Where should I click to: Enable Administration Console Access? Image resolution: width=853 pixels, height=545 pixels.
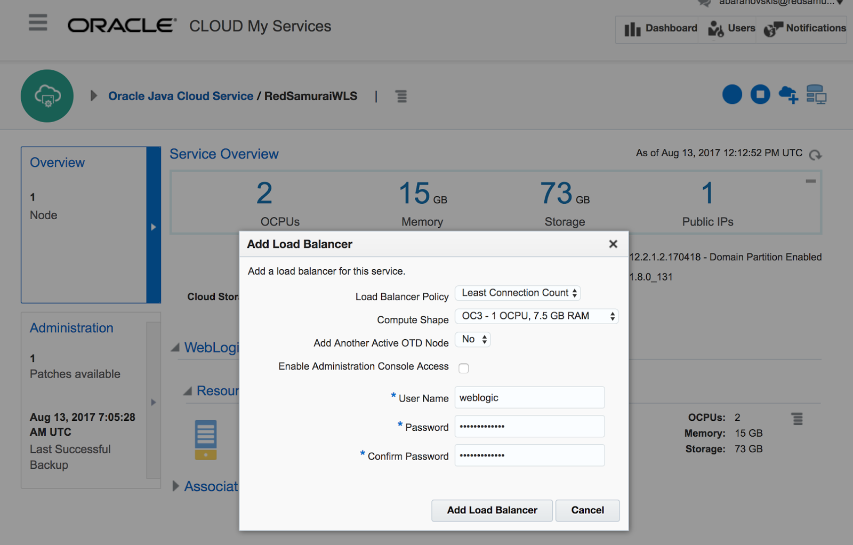tap(463, 368)
